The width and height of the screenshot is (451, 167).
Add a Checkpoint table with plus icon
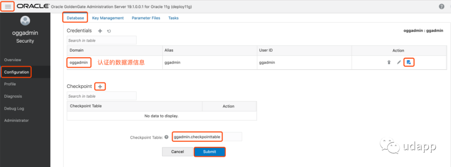coord(100,86)
